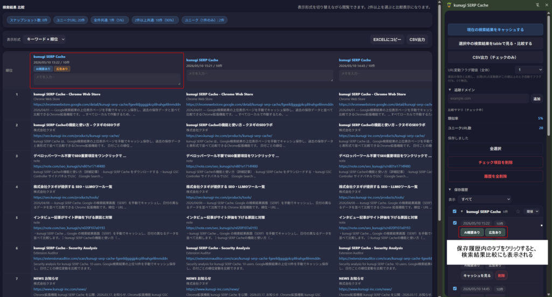Click the ユニークURL数 20 value
Image resolution: width=552 pixels, height=297 pixels.
(541, 128)
